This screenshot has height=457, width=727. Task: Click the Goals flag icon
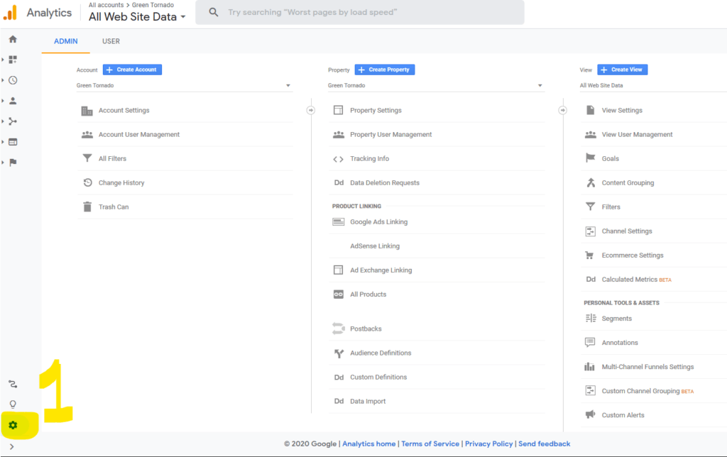tap(590, 158)
